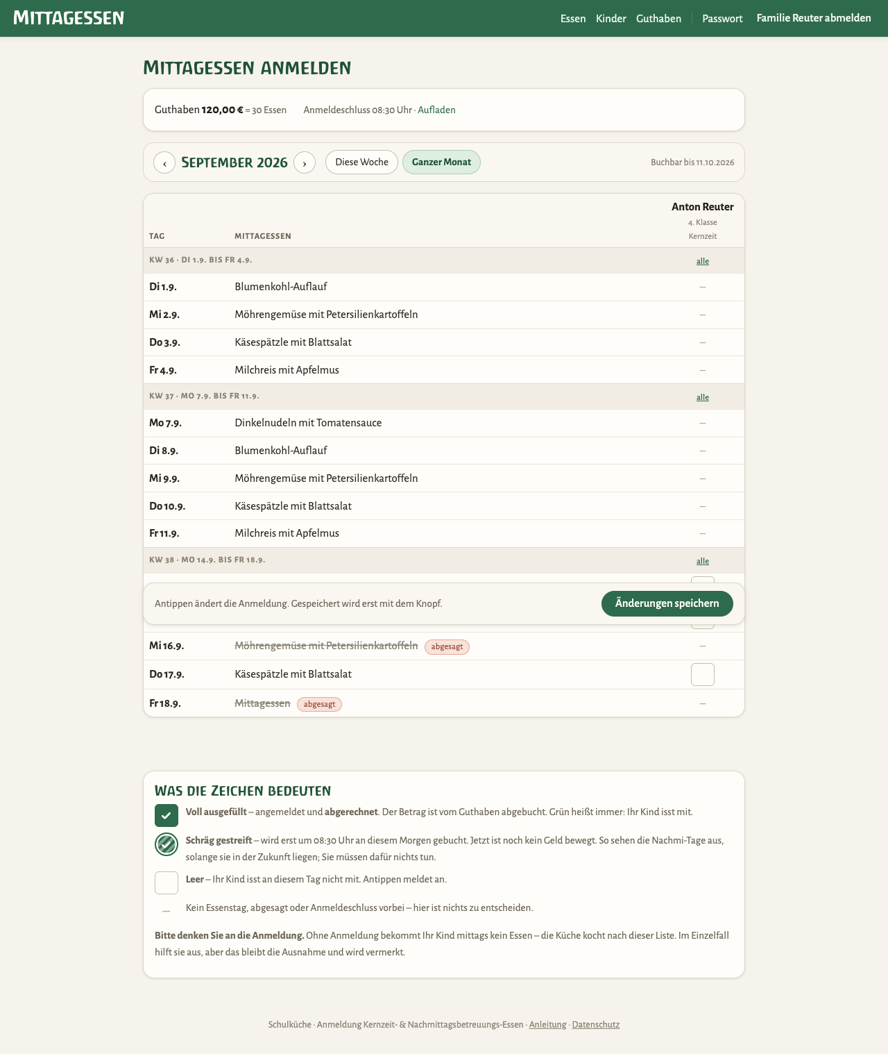Click the row label Di 1.9.
The height and width of the screenshot is (1054, 888).
pyautogui.click(x=163, y=287)
